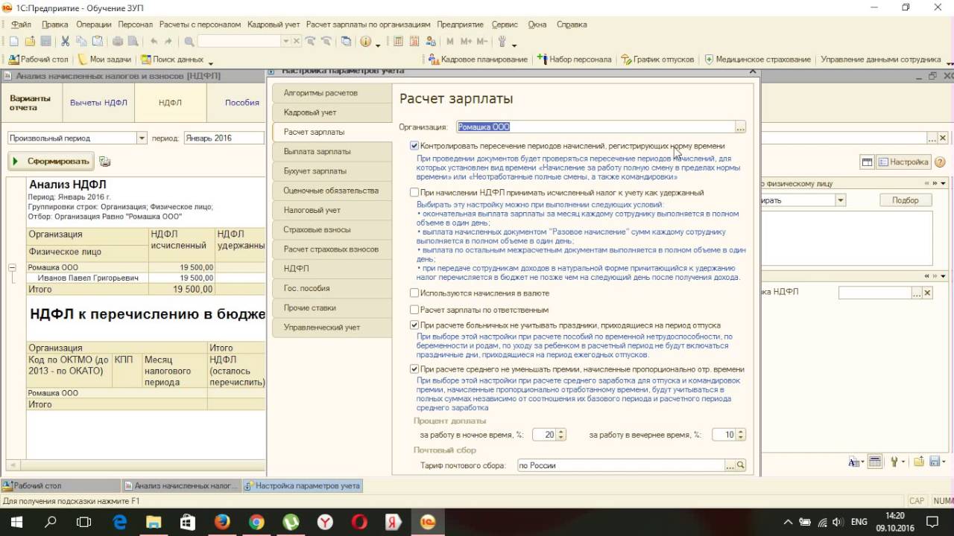Click the magnifier on Тариф почтового сбора field
Image resolution: width=954 pixels, height=536 pixels.
coord(740,465)
